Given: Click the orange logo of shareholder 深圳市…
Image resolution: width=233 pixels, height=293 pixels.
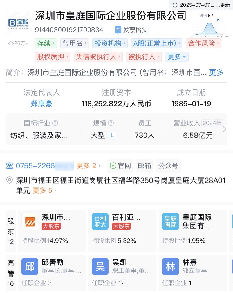Looking at the screenshot, I should pyautogui.click(x=30, y=221).
